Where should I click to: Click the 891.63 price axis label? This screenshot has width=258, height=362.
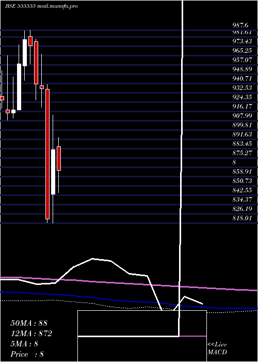[x=242, y=134]
